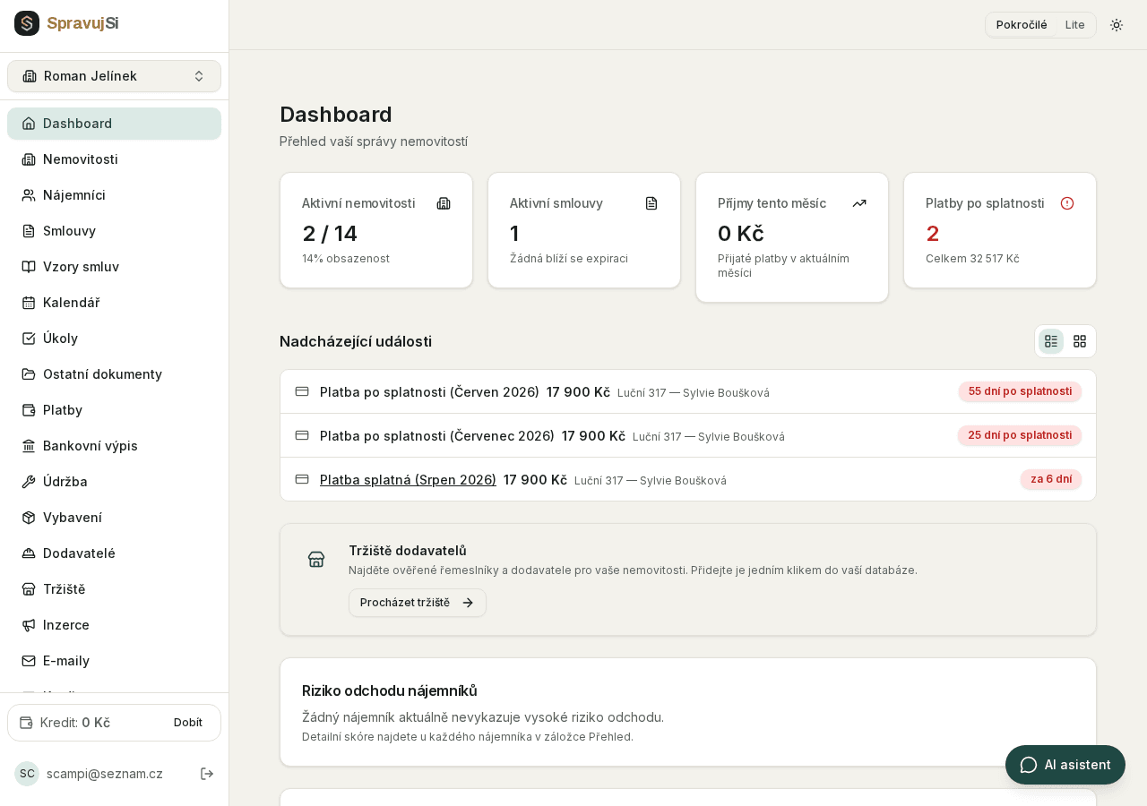Open the Aktivní nemovitosti 2 / 14 card

(x=376, y=230)
